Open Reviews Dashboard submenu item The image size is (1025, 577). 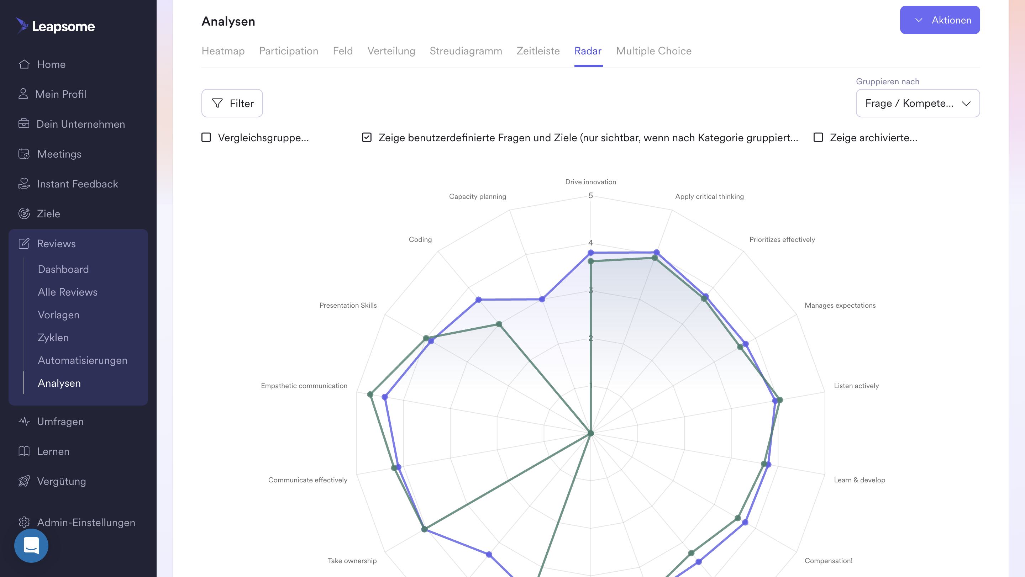pos(63,269)
